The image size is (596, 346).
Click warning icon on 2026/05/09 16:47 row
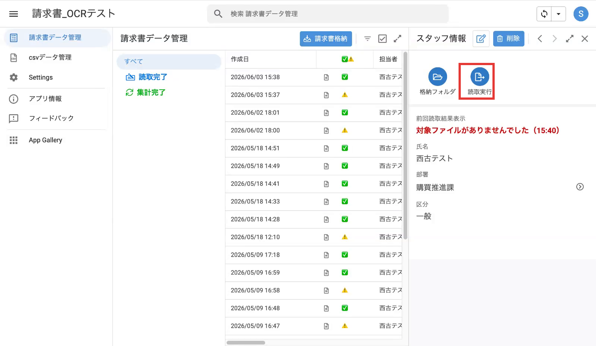[345, 326]
